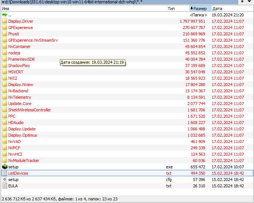Viewport: 254px width, 203px height.
Task: Select the Display.Optimus folder name
Action: point(23,135)
